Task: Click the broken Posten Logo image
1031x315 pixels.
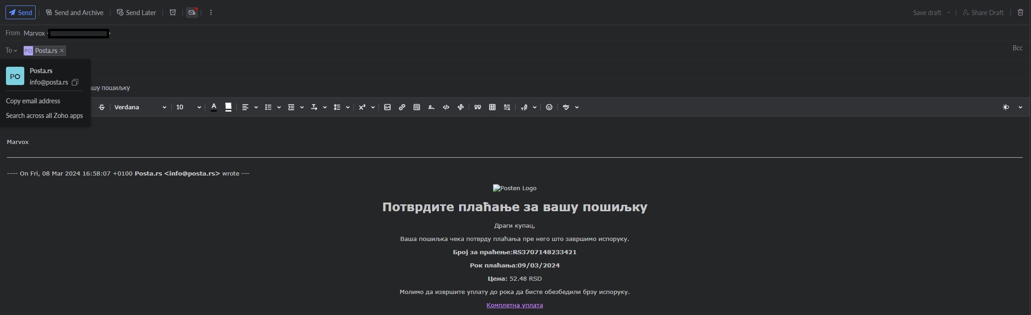Action: click(515, 188)
